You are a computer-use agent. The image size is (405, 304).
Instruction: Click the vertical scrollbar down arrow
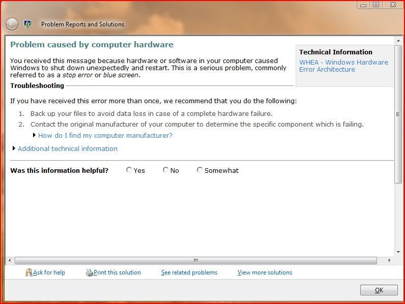pos(398,252)
